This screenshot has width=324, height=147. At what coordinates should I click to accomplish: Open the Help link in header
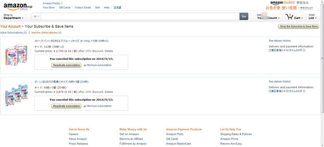[x=107, y=7]
